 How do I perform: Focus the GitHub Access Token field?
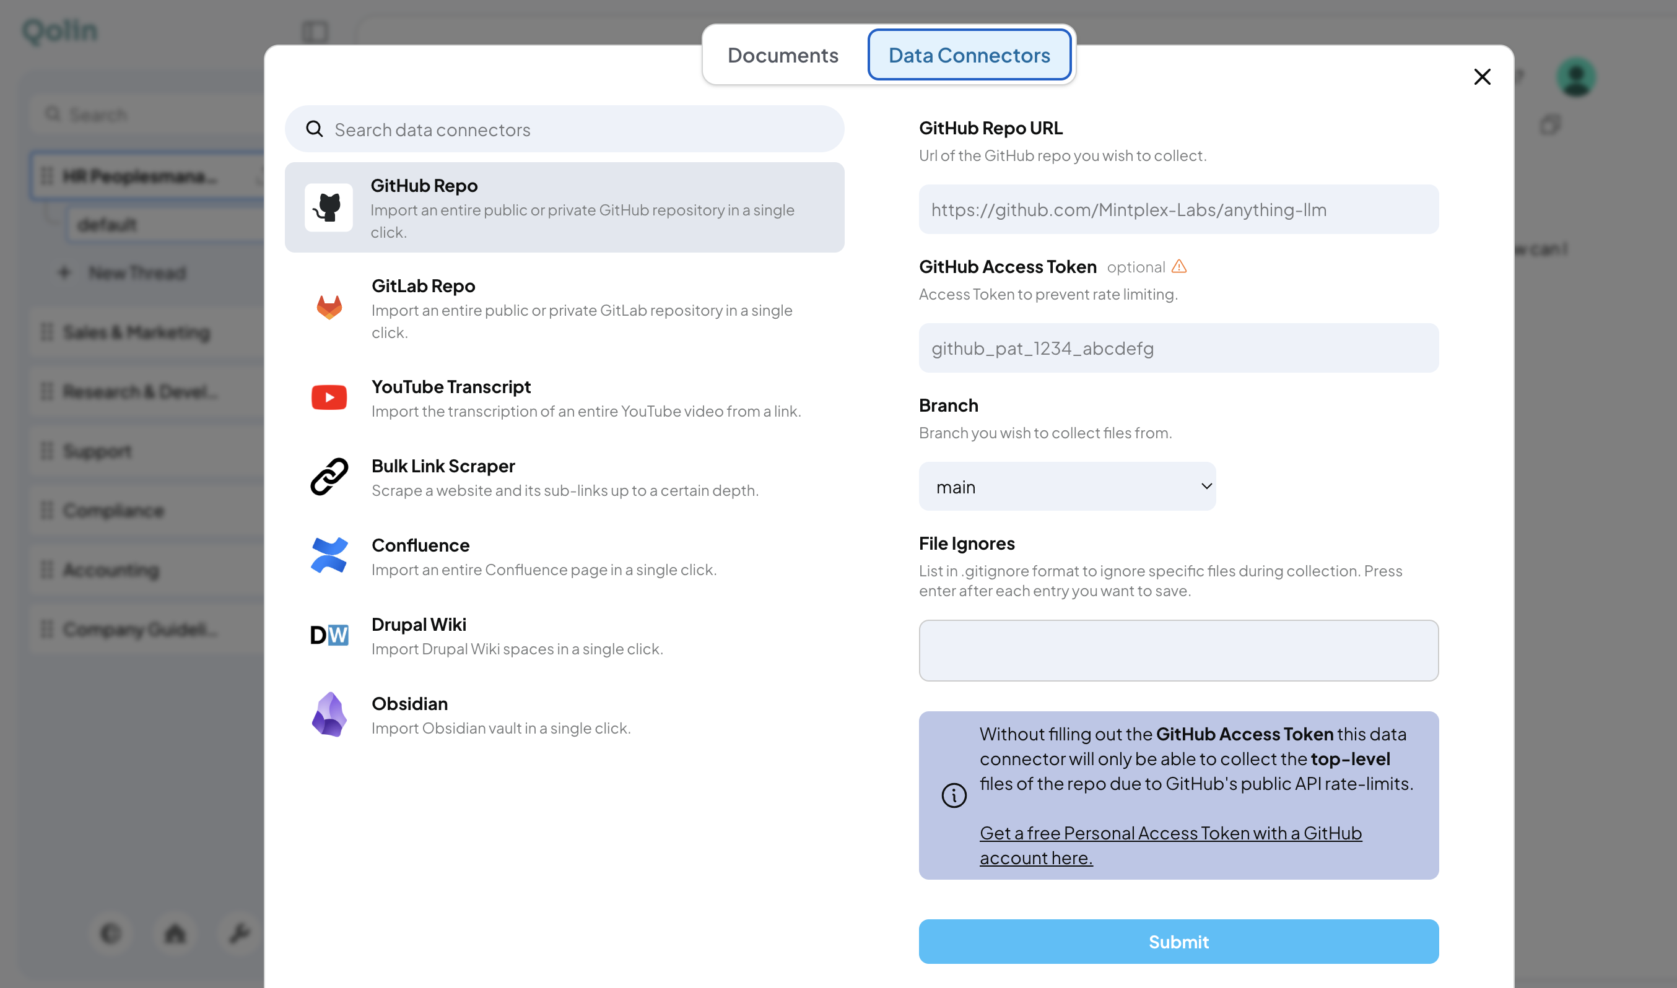tap(1177, 347)
